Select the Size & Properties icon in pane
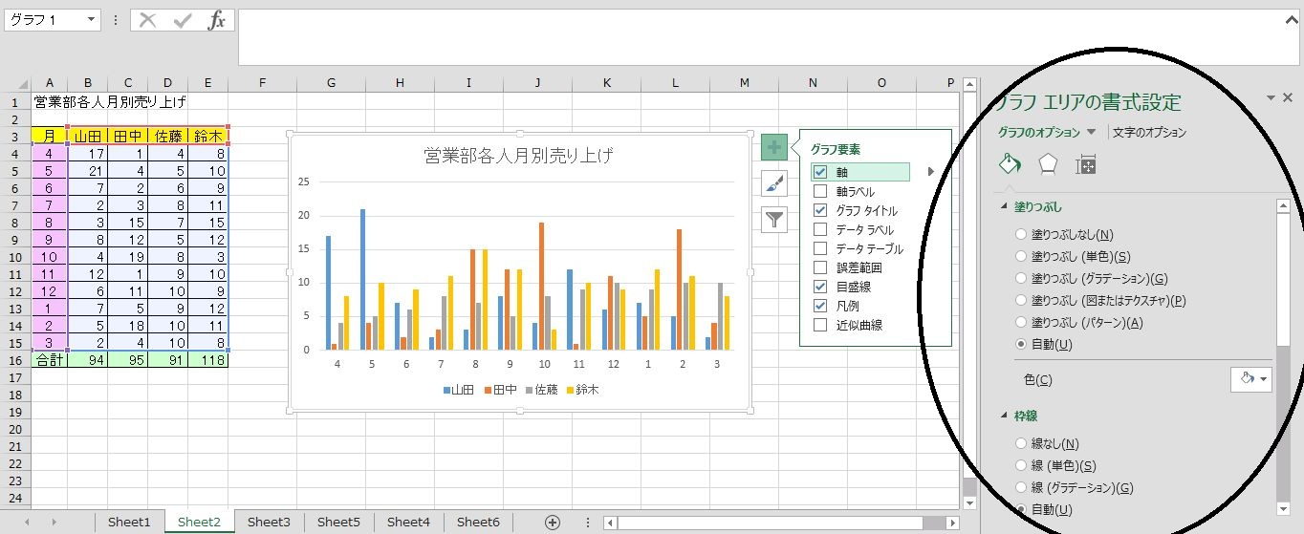The image size is (1304, 534). (x=1085, y=165)
